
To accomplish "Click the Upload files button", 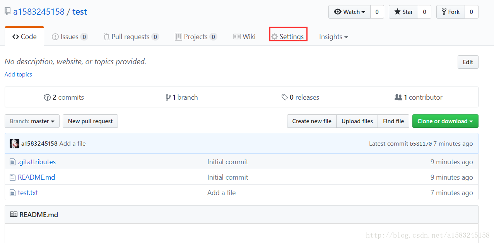I will click(357, 121).
